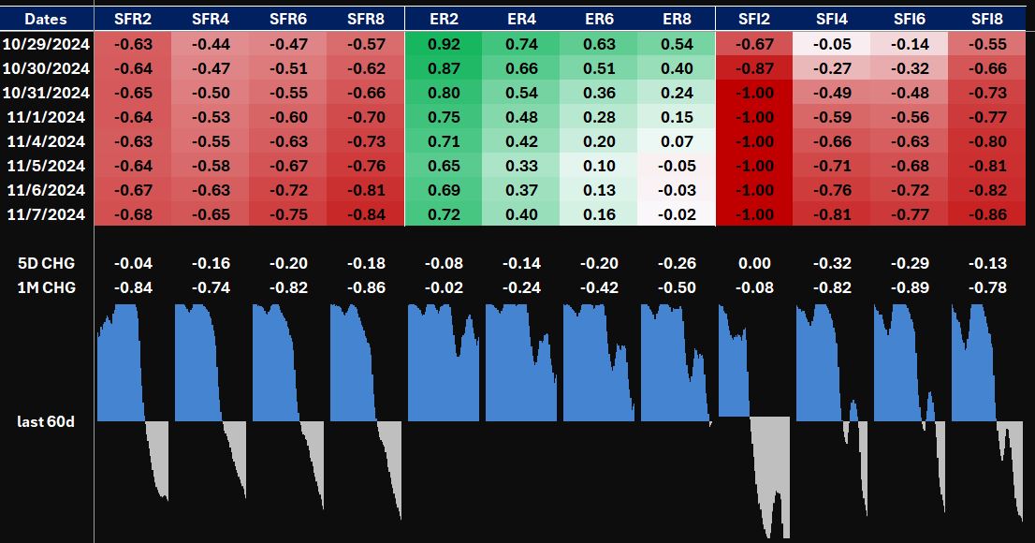
Task: Open the SFR8 last 60d sparkline chart
Action: coord(366,411)
